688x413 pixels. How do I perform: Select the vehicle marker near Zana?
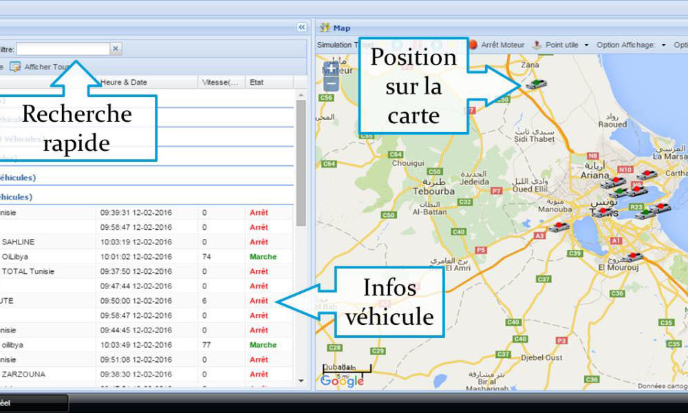point(537,84)
